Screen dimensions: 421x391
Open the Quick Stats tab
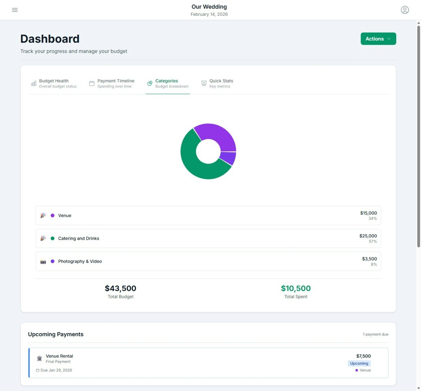tap(221, 83)
